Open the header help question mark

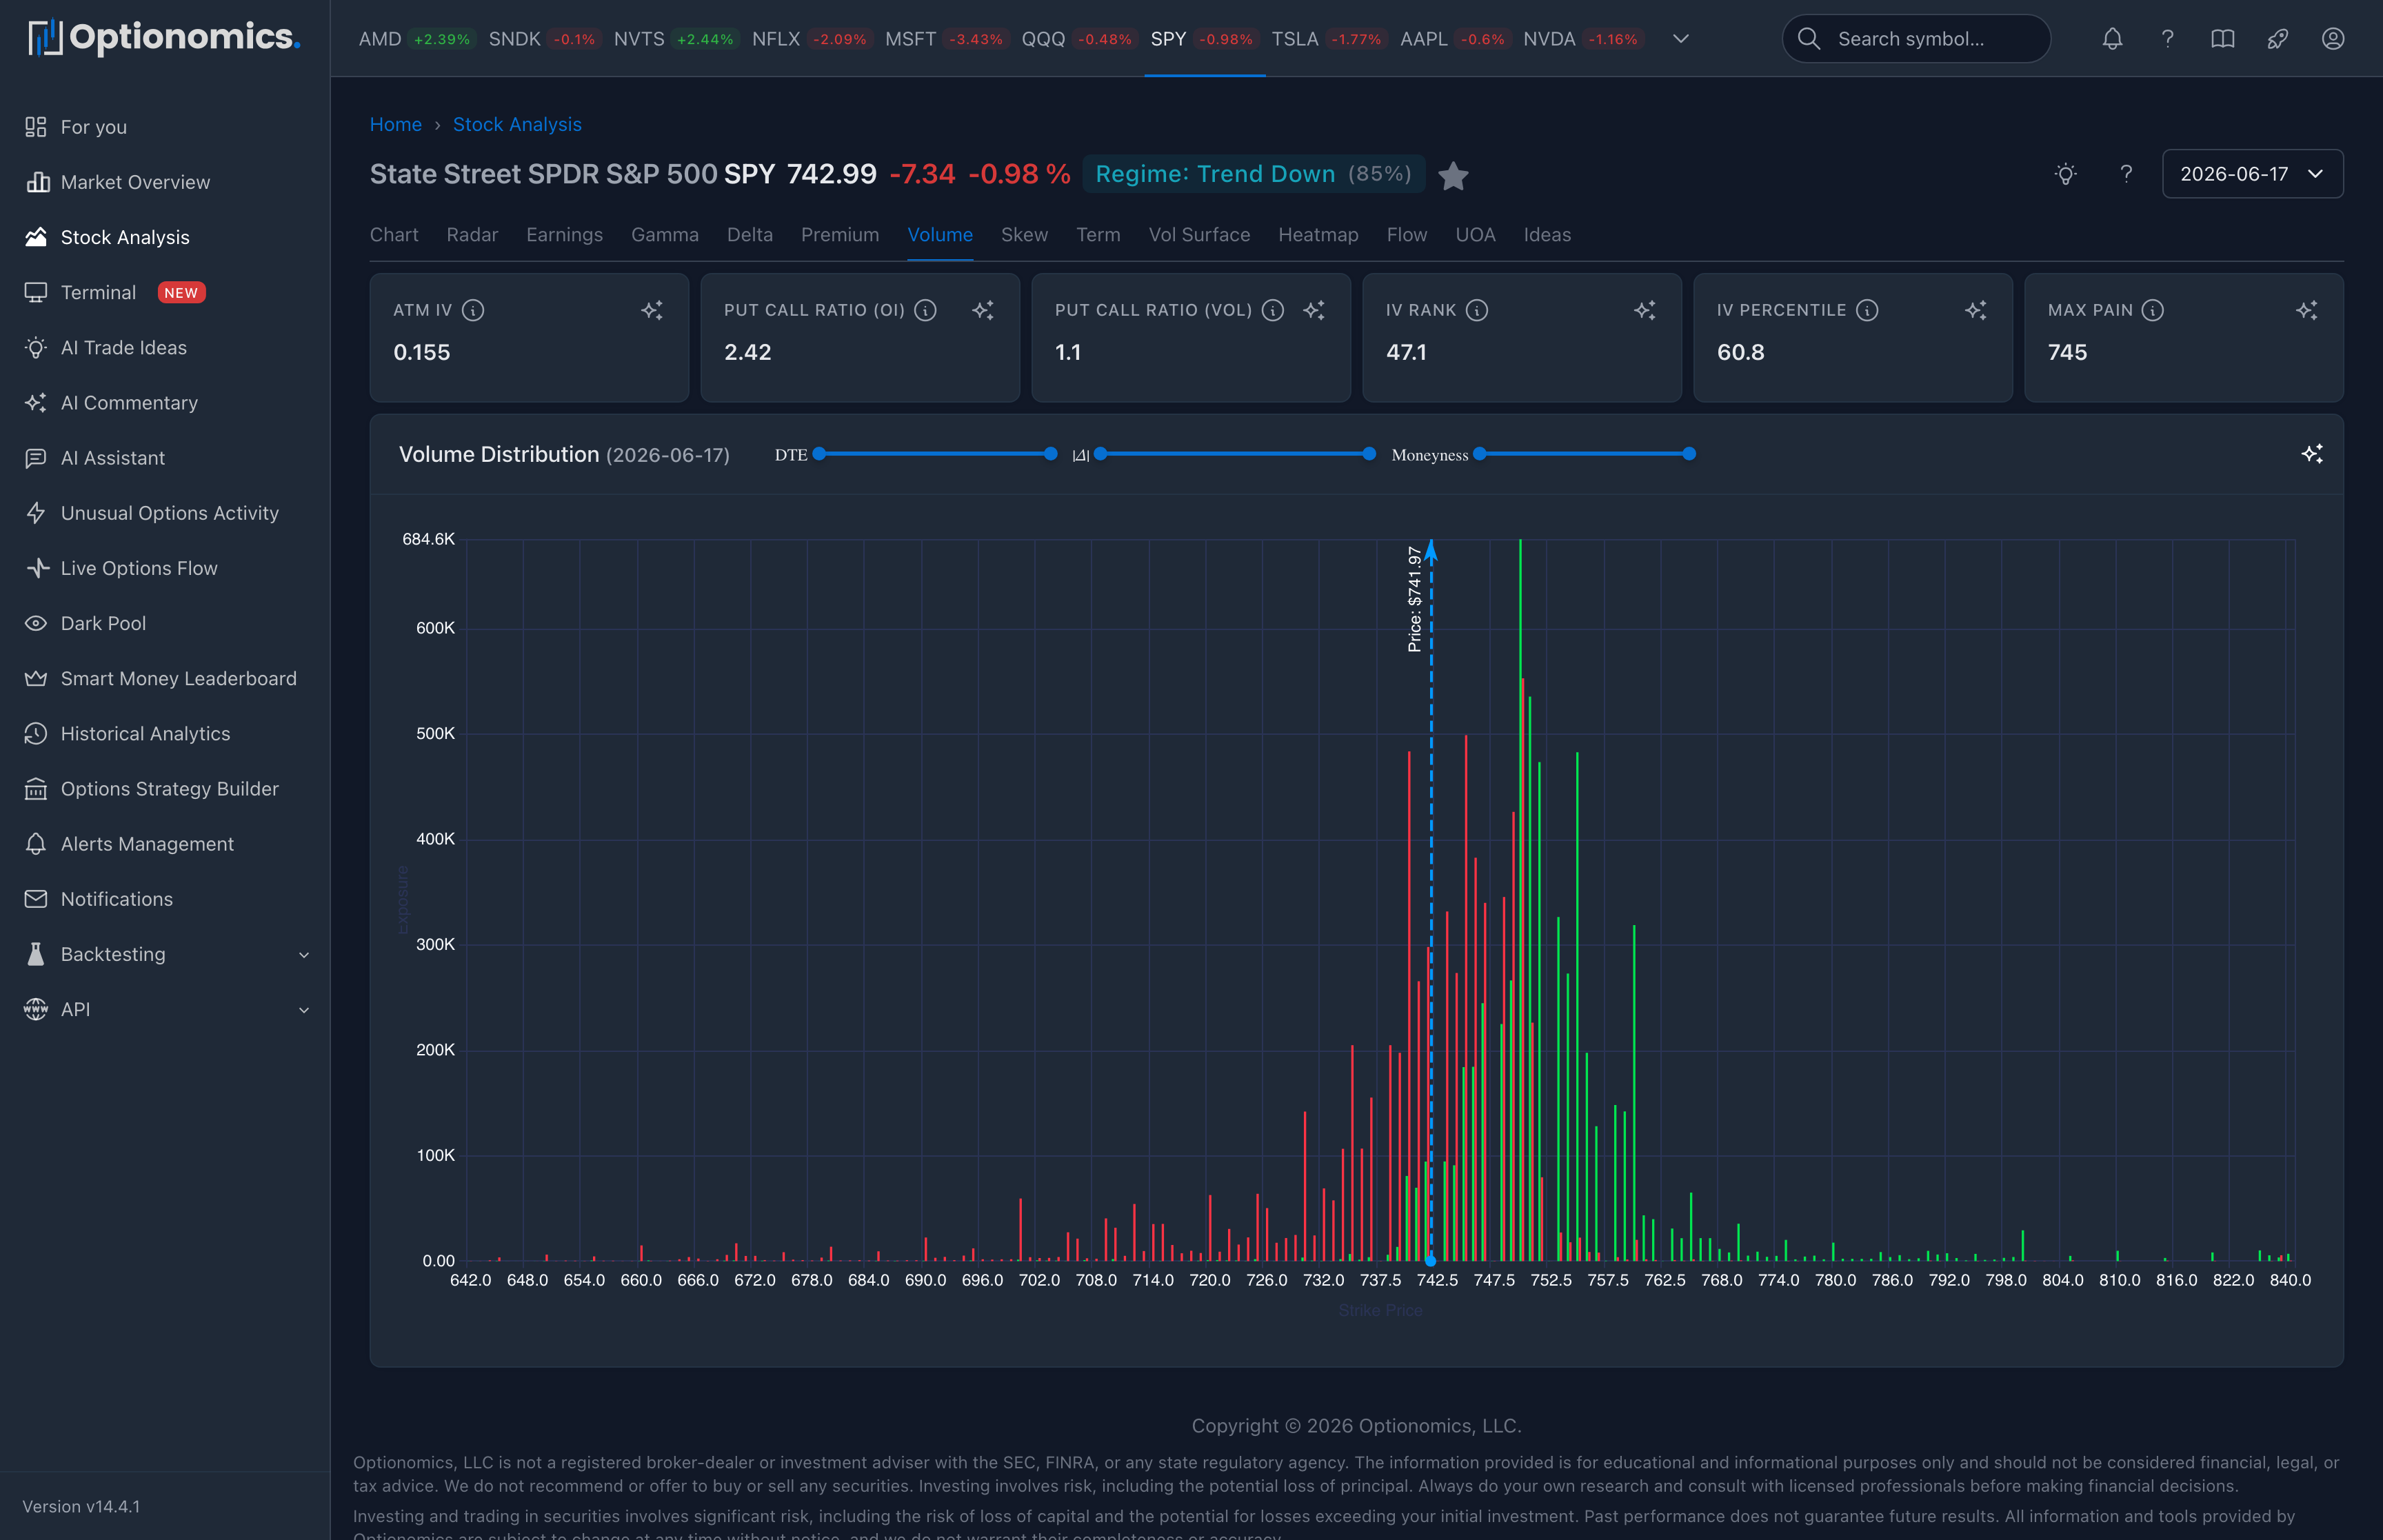click(2167, 39)
